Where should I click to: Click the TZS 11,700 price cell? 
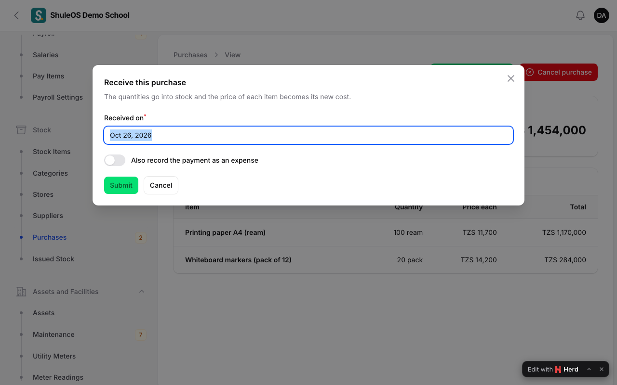tap(480, 232)
